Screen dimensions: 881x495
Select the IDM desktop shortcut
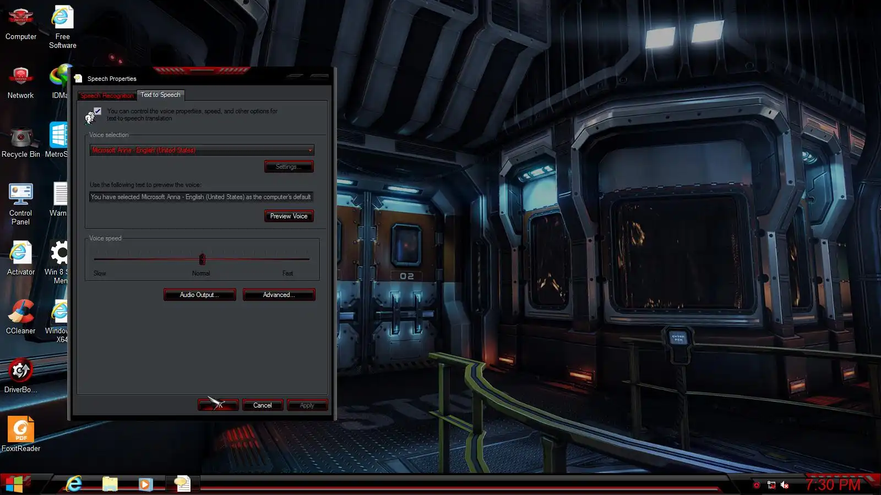[x=59, y=81]
